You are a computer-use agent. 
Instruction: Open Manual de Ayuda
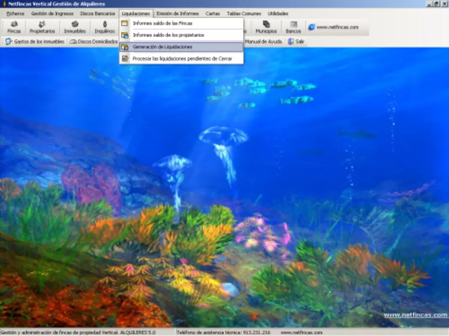263,42
